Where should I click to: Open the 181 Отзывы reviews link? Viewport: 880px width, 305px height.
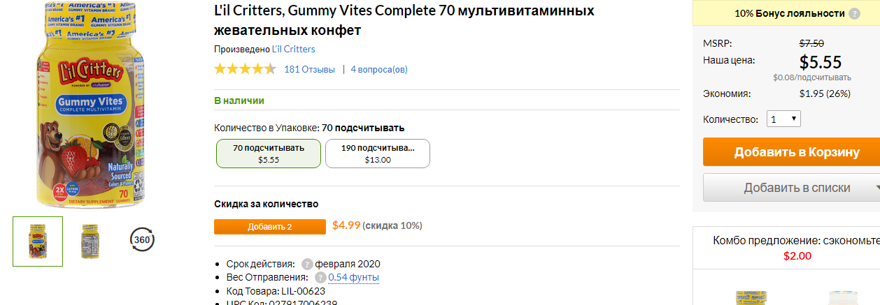[309, 69]
